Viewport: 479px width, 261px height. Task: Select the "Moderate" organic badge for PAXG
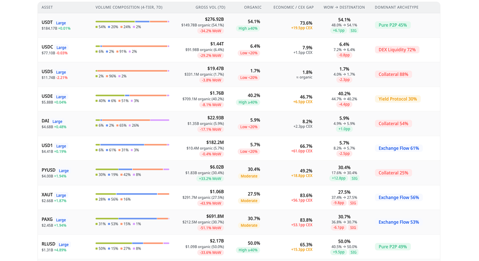click(x=249, y=225)
